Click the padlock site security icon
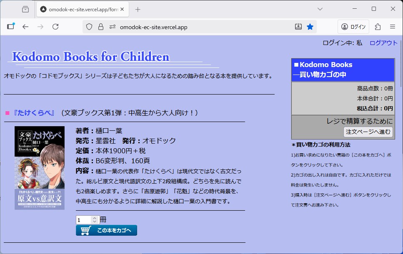This screenshot has height=254, width=403. (100, 27)
